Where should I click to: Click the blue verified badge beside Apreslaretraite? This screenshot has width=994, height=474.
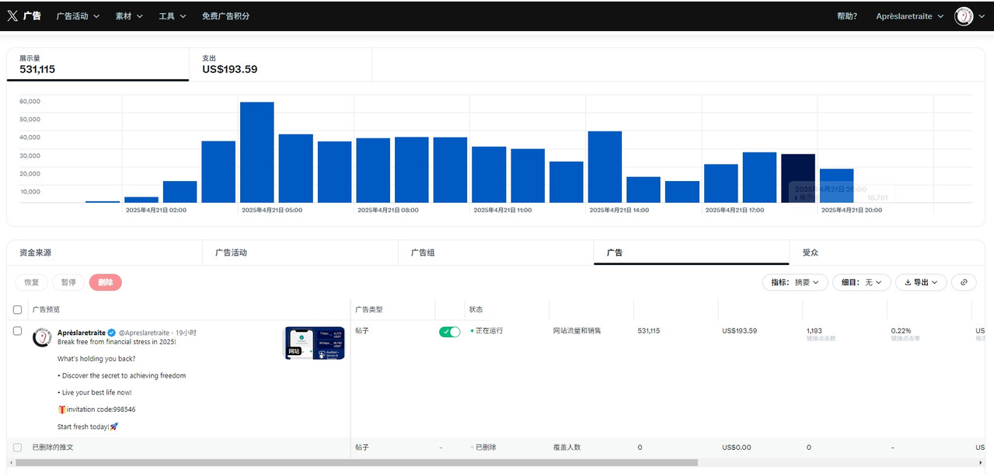coord(111,333)
